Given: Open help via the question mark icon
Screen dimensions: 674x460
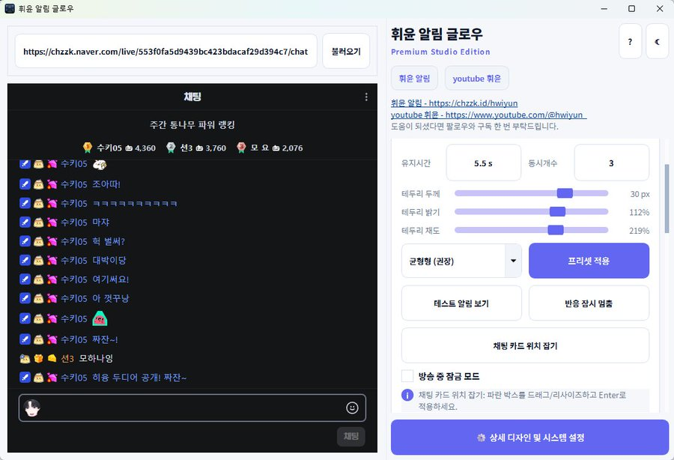Looking at the screenshot, I should click(630, 41).
